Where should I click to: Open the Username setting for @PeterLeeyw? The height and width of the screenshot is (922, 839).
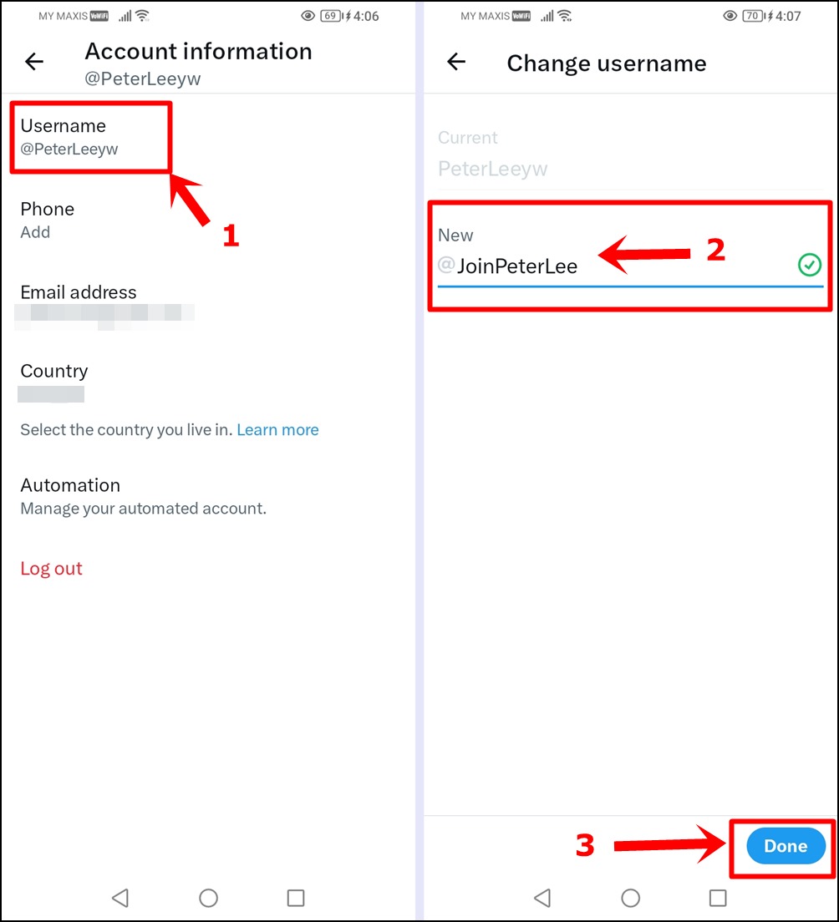(89, 137)
